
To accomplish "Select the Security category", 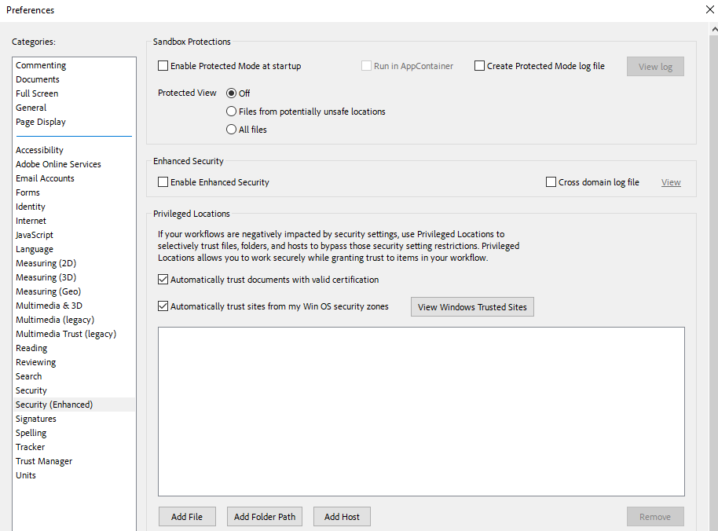I will (x=74, y=390).
